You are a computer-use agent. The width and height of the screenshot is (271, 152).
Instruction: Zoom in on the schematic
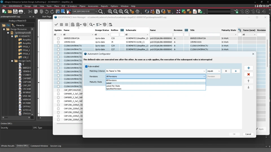click(x=110, y=12)
